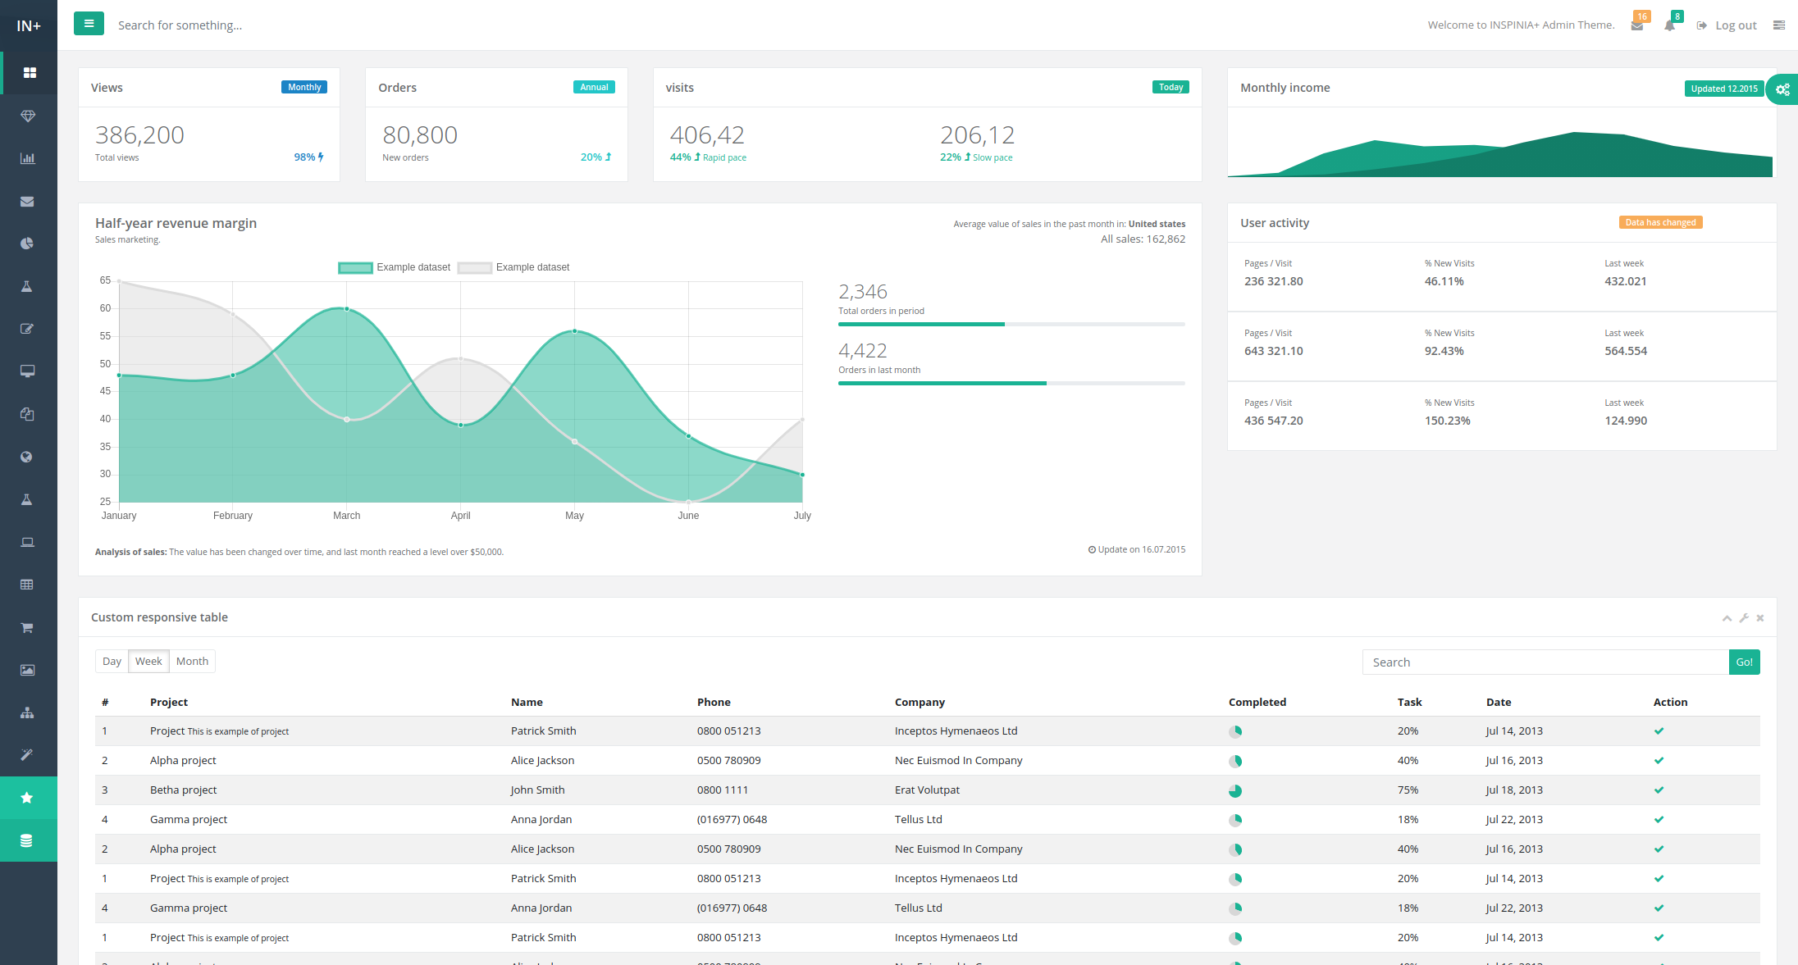1798x965 pixels.
Task: Click the '0800 1111' phone cell
Action: tap(723, 790)
